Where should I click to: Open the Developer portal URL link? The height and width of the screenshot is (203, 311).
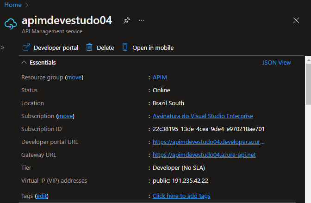pyautogui.click(x=208, y=142)
